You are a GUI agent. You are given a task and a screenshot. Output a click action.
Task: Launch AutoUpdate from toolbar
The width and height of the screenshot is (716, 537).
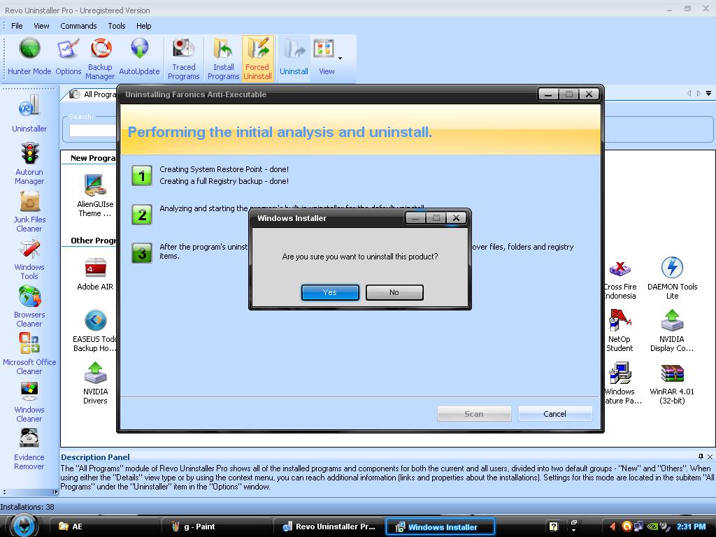coord(139,57)
